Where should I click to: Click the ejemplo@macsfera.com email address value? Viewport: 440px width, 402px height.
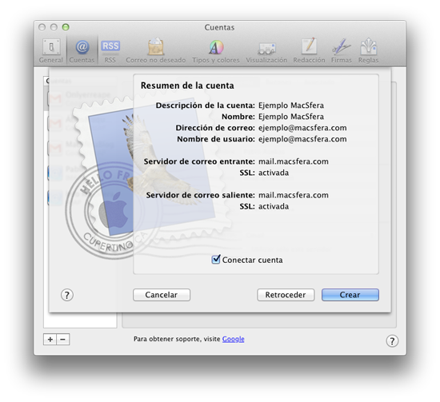point(302,128)
